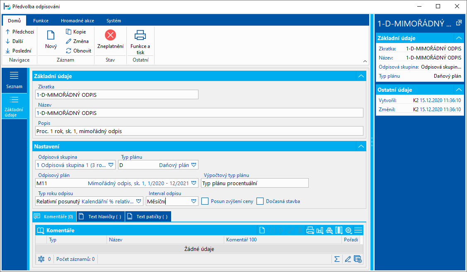Click the asterisk marker icon in footer
The image size is (467, 272).
pos(41,259)
